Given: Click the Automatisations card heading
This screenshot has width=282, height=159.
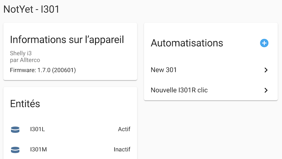Looking at the screenshot, I should coord(187,43).
